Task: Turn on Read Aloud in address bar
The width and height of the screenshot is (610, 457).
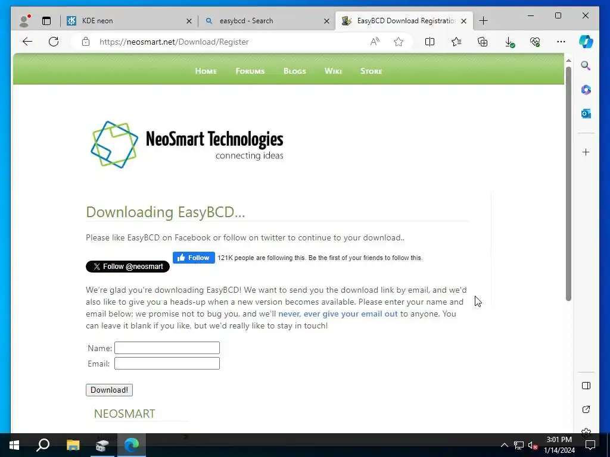Action: (375, 42)
